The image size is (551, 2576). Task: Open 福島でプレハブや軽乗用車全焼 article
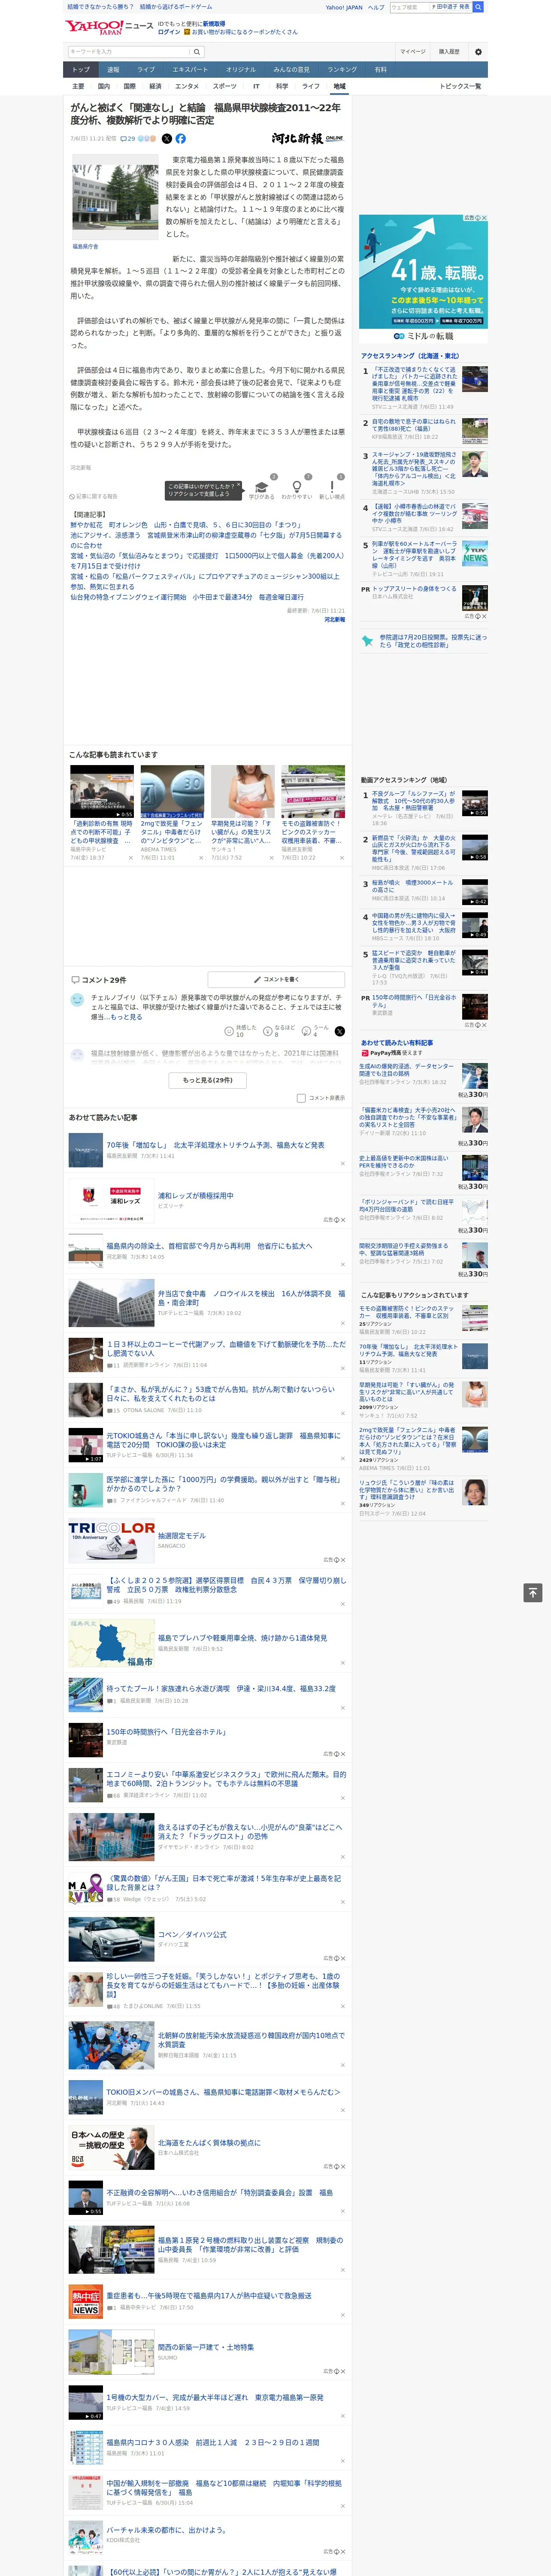click(242, 1638)
